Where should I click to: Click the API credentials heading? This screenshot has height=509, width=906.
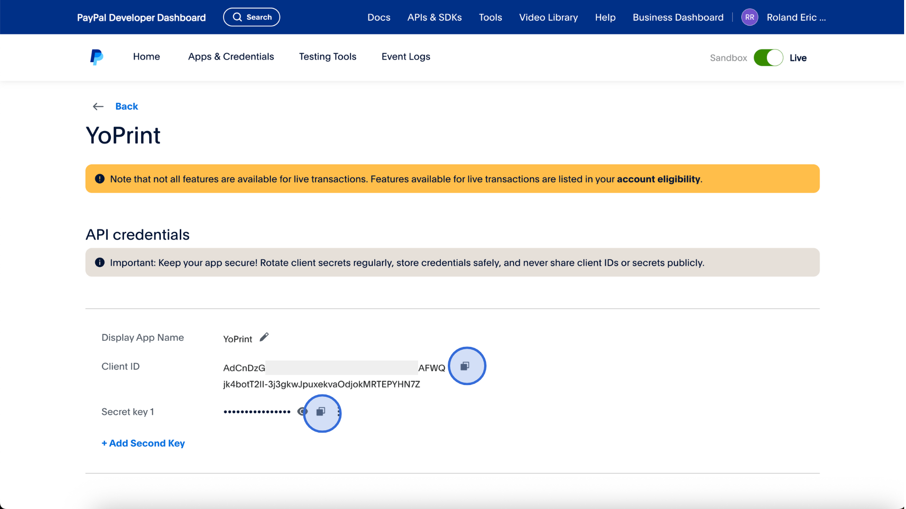[137, 235]
